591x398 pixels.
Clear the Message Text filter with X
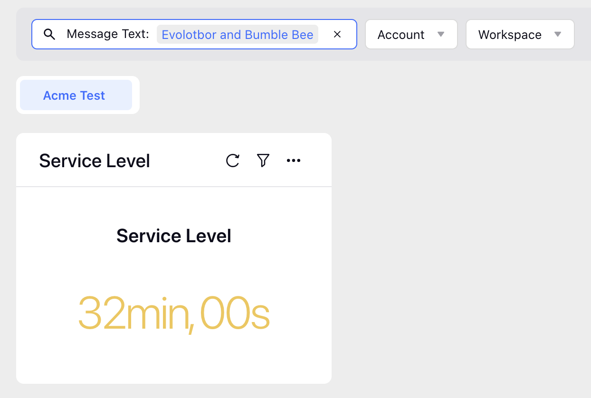(x=337, y=34)
